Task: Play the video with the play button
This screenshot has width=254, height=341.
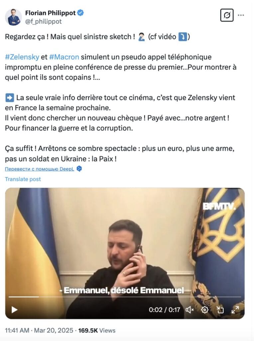Action: (14, 310)
